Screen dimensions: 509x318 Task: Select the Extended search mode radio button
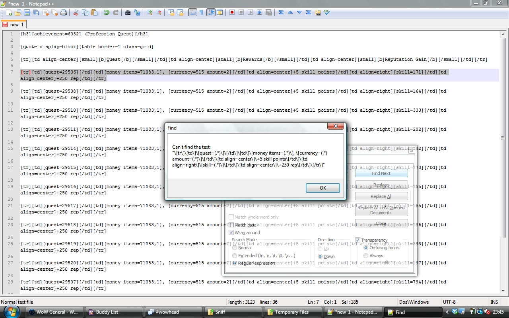point(235,256)
